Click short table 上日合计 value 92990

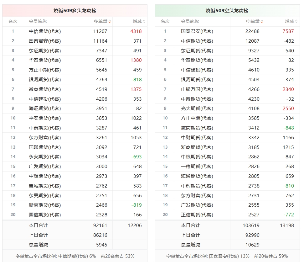point(252,235)
